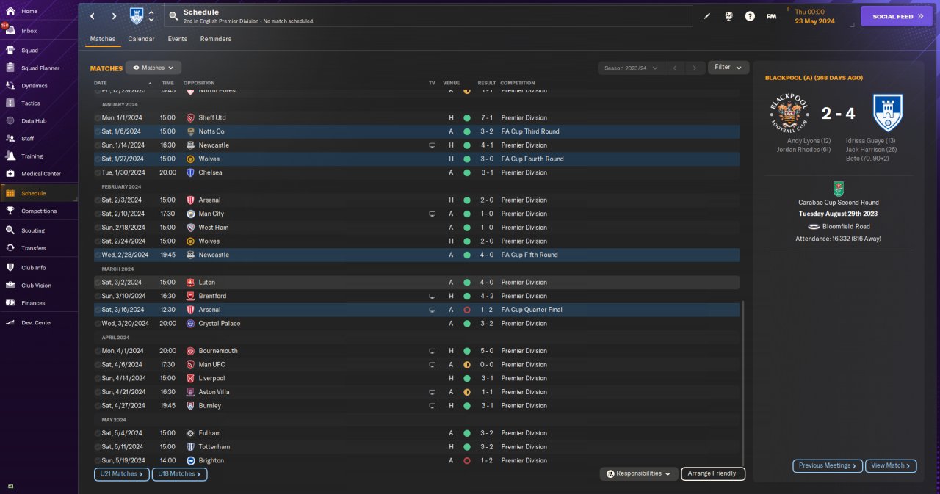
Task: Select the Sheff Utd 7 - 1 match row
Action: [x=416, y=117]
